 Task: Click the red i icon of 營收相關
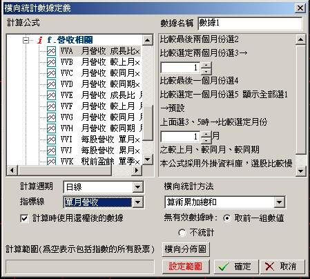[x=40, y=40]
